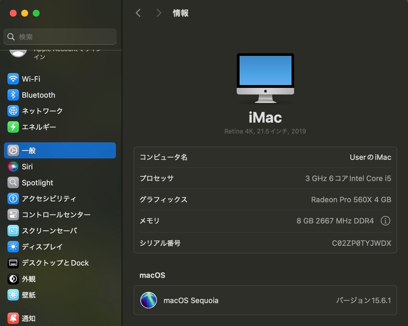
Task: Click the ディスプレイ sun icon
Action: [13, 247]
